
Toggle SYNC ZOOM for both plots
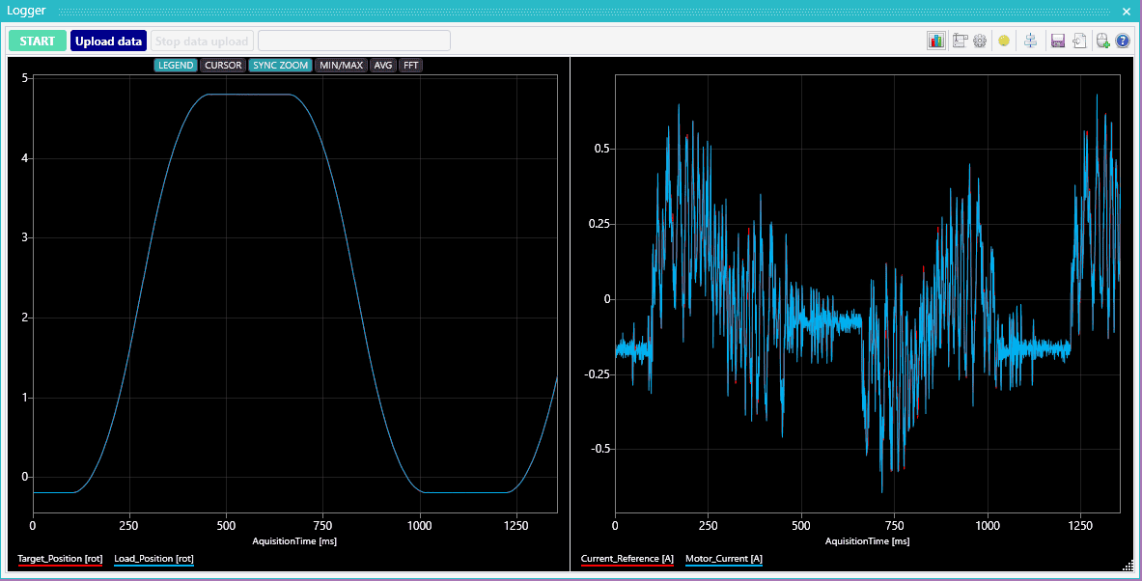click(x=280, y=66)
